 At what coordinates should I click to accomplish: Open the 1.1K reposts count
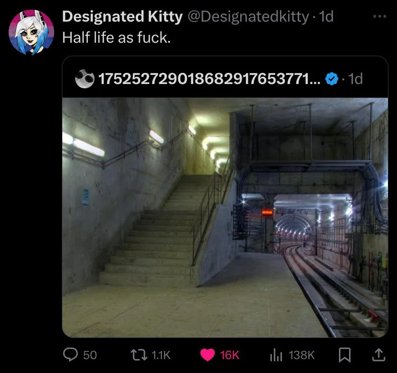tap(161, 355)
